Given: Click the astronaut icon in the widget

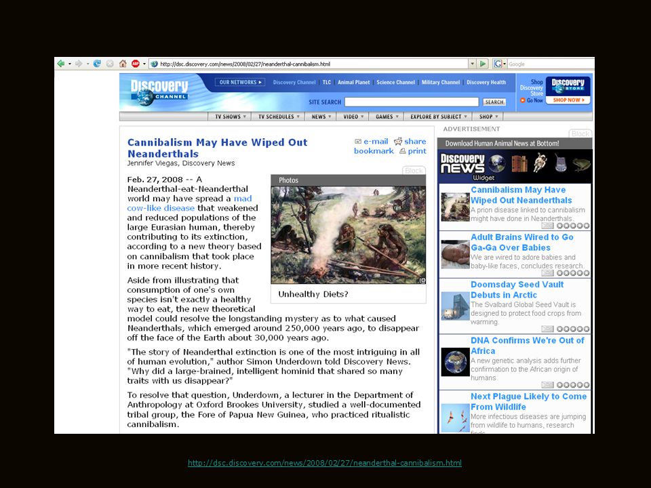Looking at the screenshot, I should 540,162.
